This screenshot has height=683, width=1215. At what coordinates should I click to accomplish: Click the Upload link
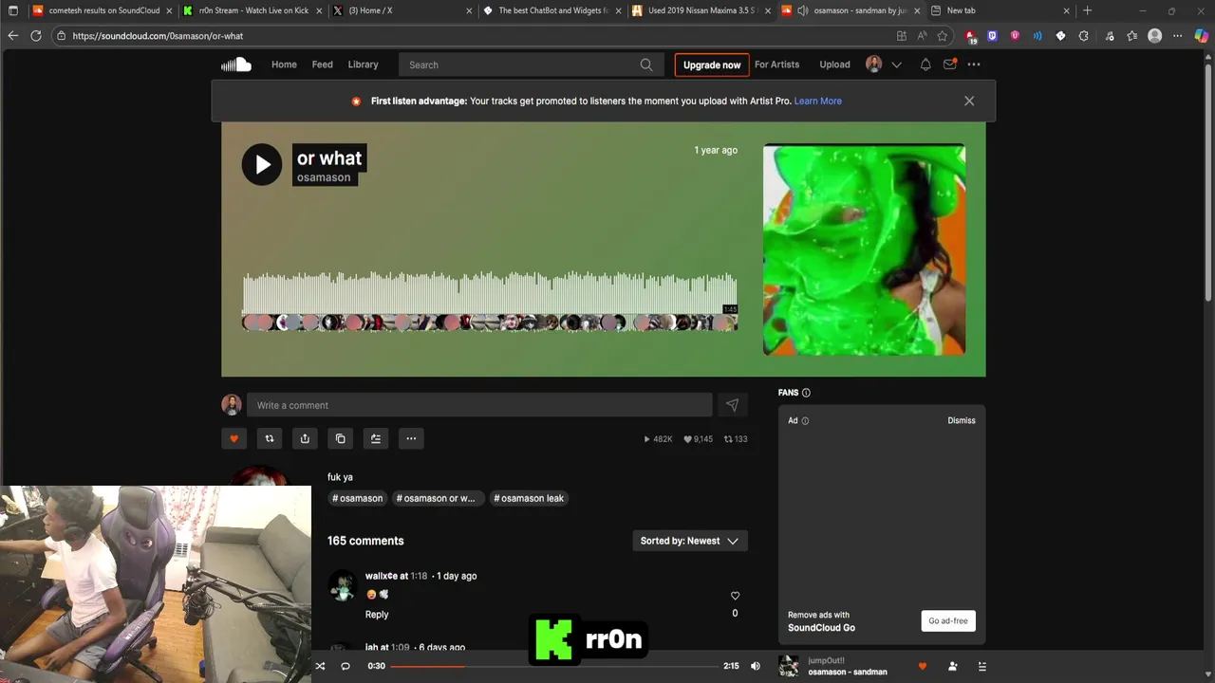pyautogui.click(x=834, y=65)
